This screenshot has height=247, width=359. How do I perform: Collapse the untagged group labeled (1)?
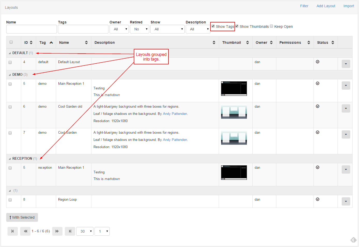click(10, 191)
